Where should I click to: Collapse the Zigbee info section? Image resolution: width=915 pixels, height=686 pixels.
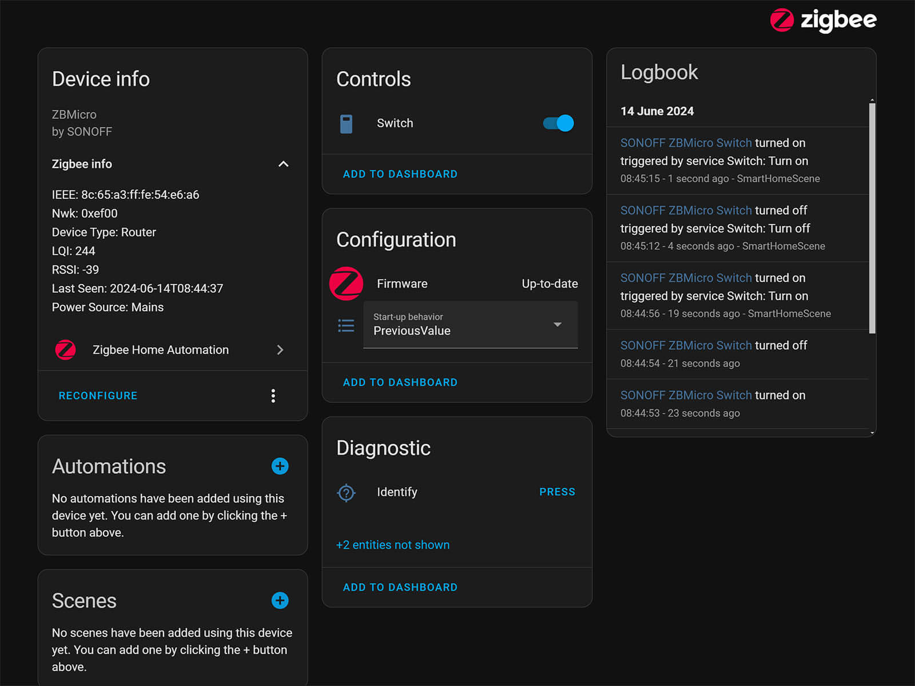coord(283,164)
